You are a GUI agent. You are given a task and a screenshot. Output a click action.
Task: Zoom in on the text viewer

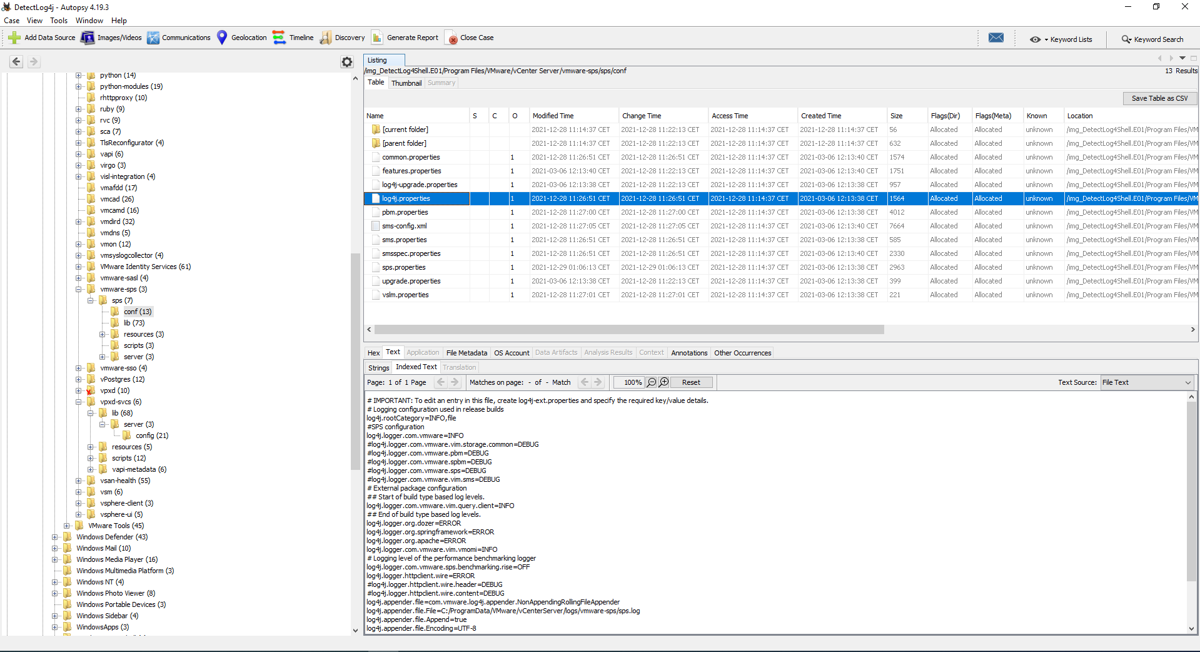point(664,382)
